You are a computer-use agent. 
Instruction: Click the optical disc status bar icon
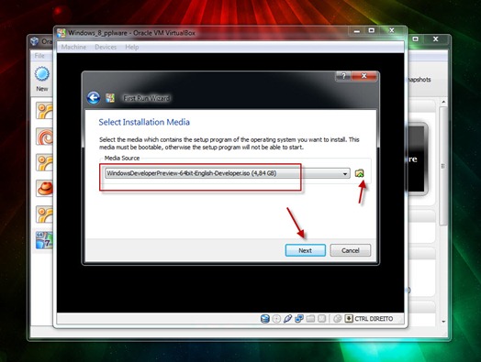276,319
